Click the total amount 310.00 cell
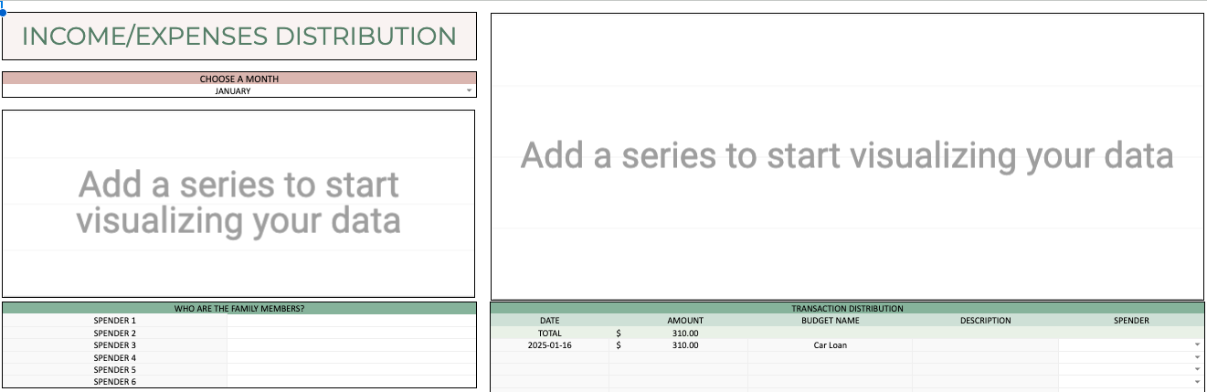 (x=679, y=334)
